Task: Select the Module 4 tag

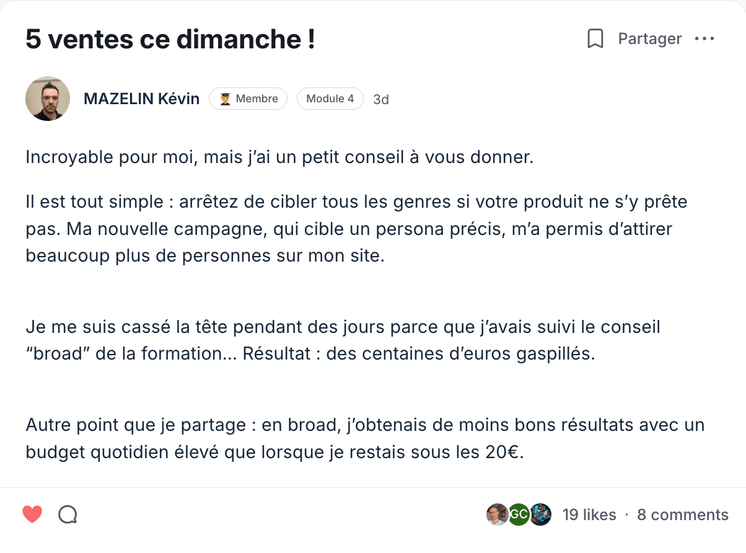Action: click(330, 99)
